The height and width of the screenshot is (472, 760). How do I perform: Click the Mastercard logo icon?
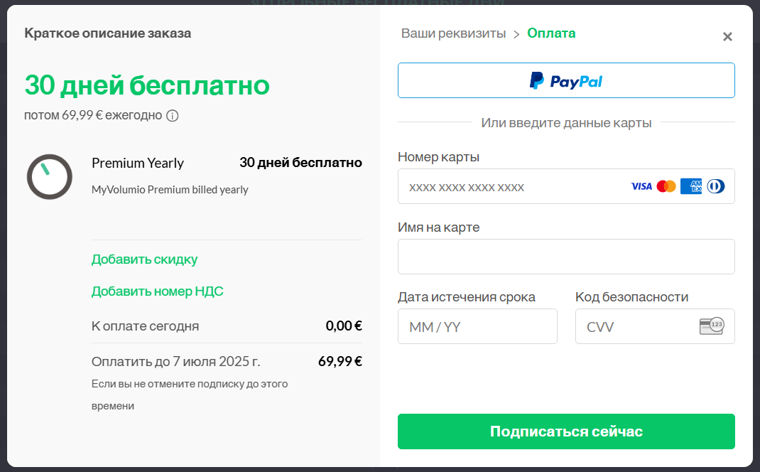point(666,186)
